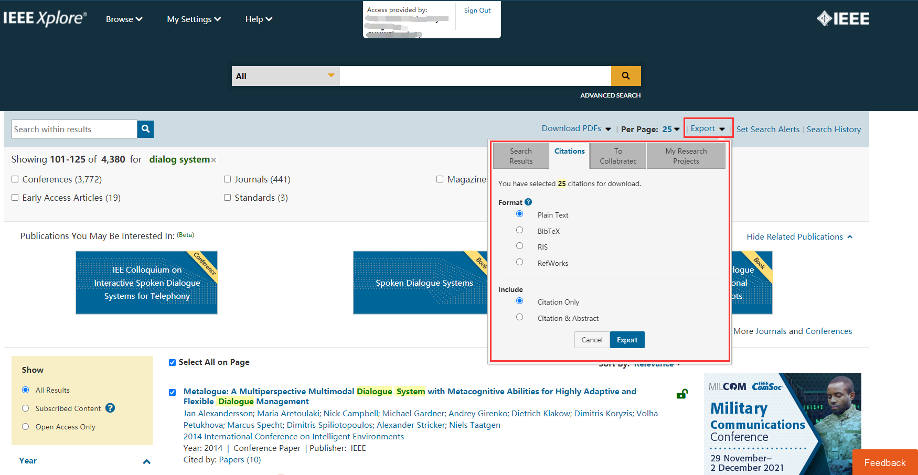918x475 pixels.
Task: Click author Niels Taatgen
Action: pos(475,425)
